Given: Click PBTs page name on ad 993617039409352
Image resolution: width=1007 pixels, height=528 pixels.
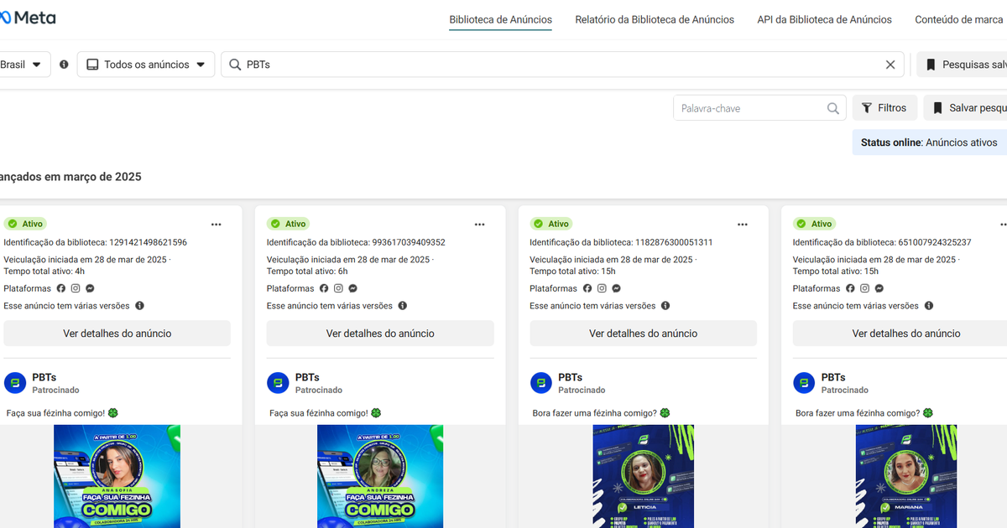Looking at the screenshot, I should point(307,377).
